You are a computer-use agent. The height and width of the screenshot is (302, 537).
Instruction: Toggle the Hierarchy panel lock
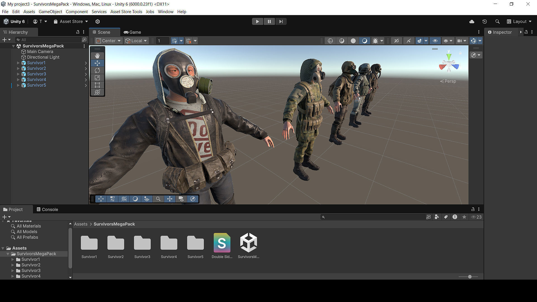(x=78, y=32)
